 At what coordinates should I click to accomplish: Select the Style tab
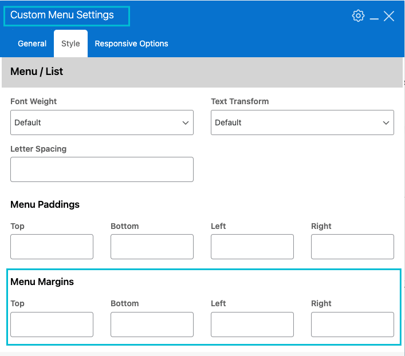[x=70, y=43]
